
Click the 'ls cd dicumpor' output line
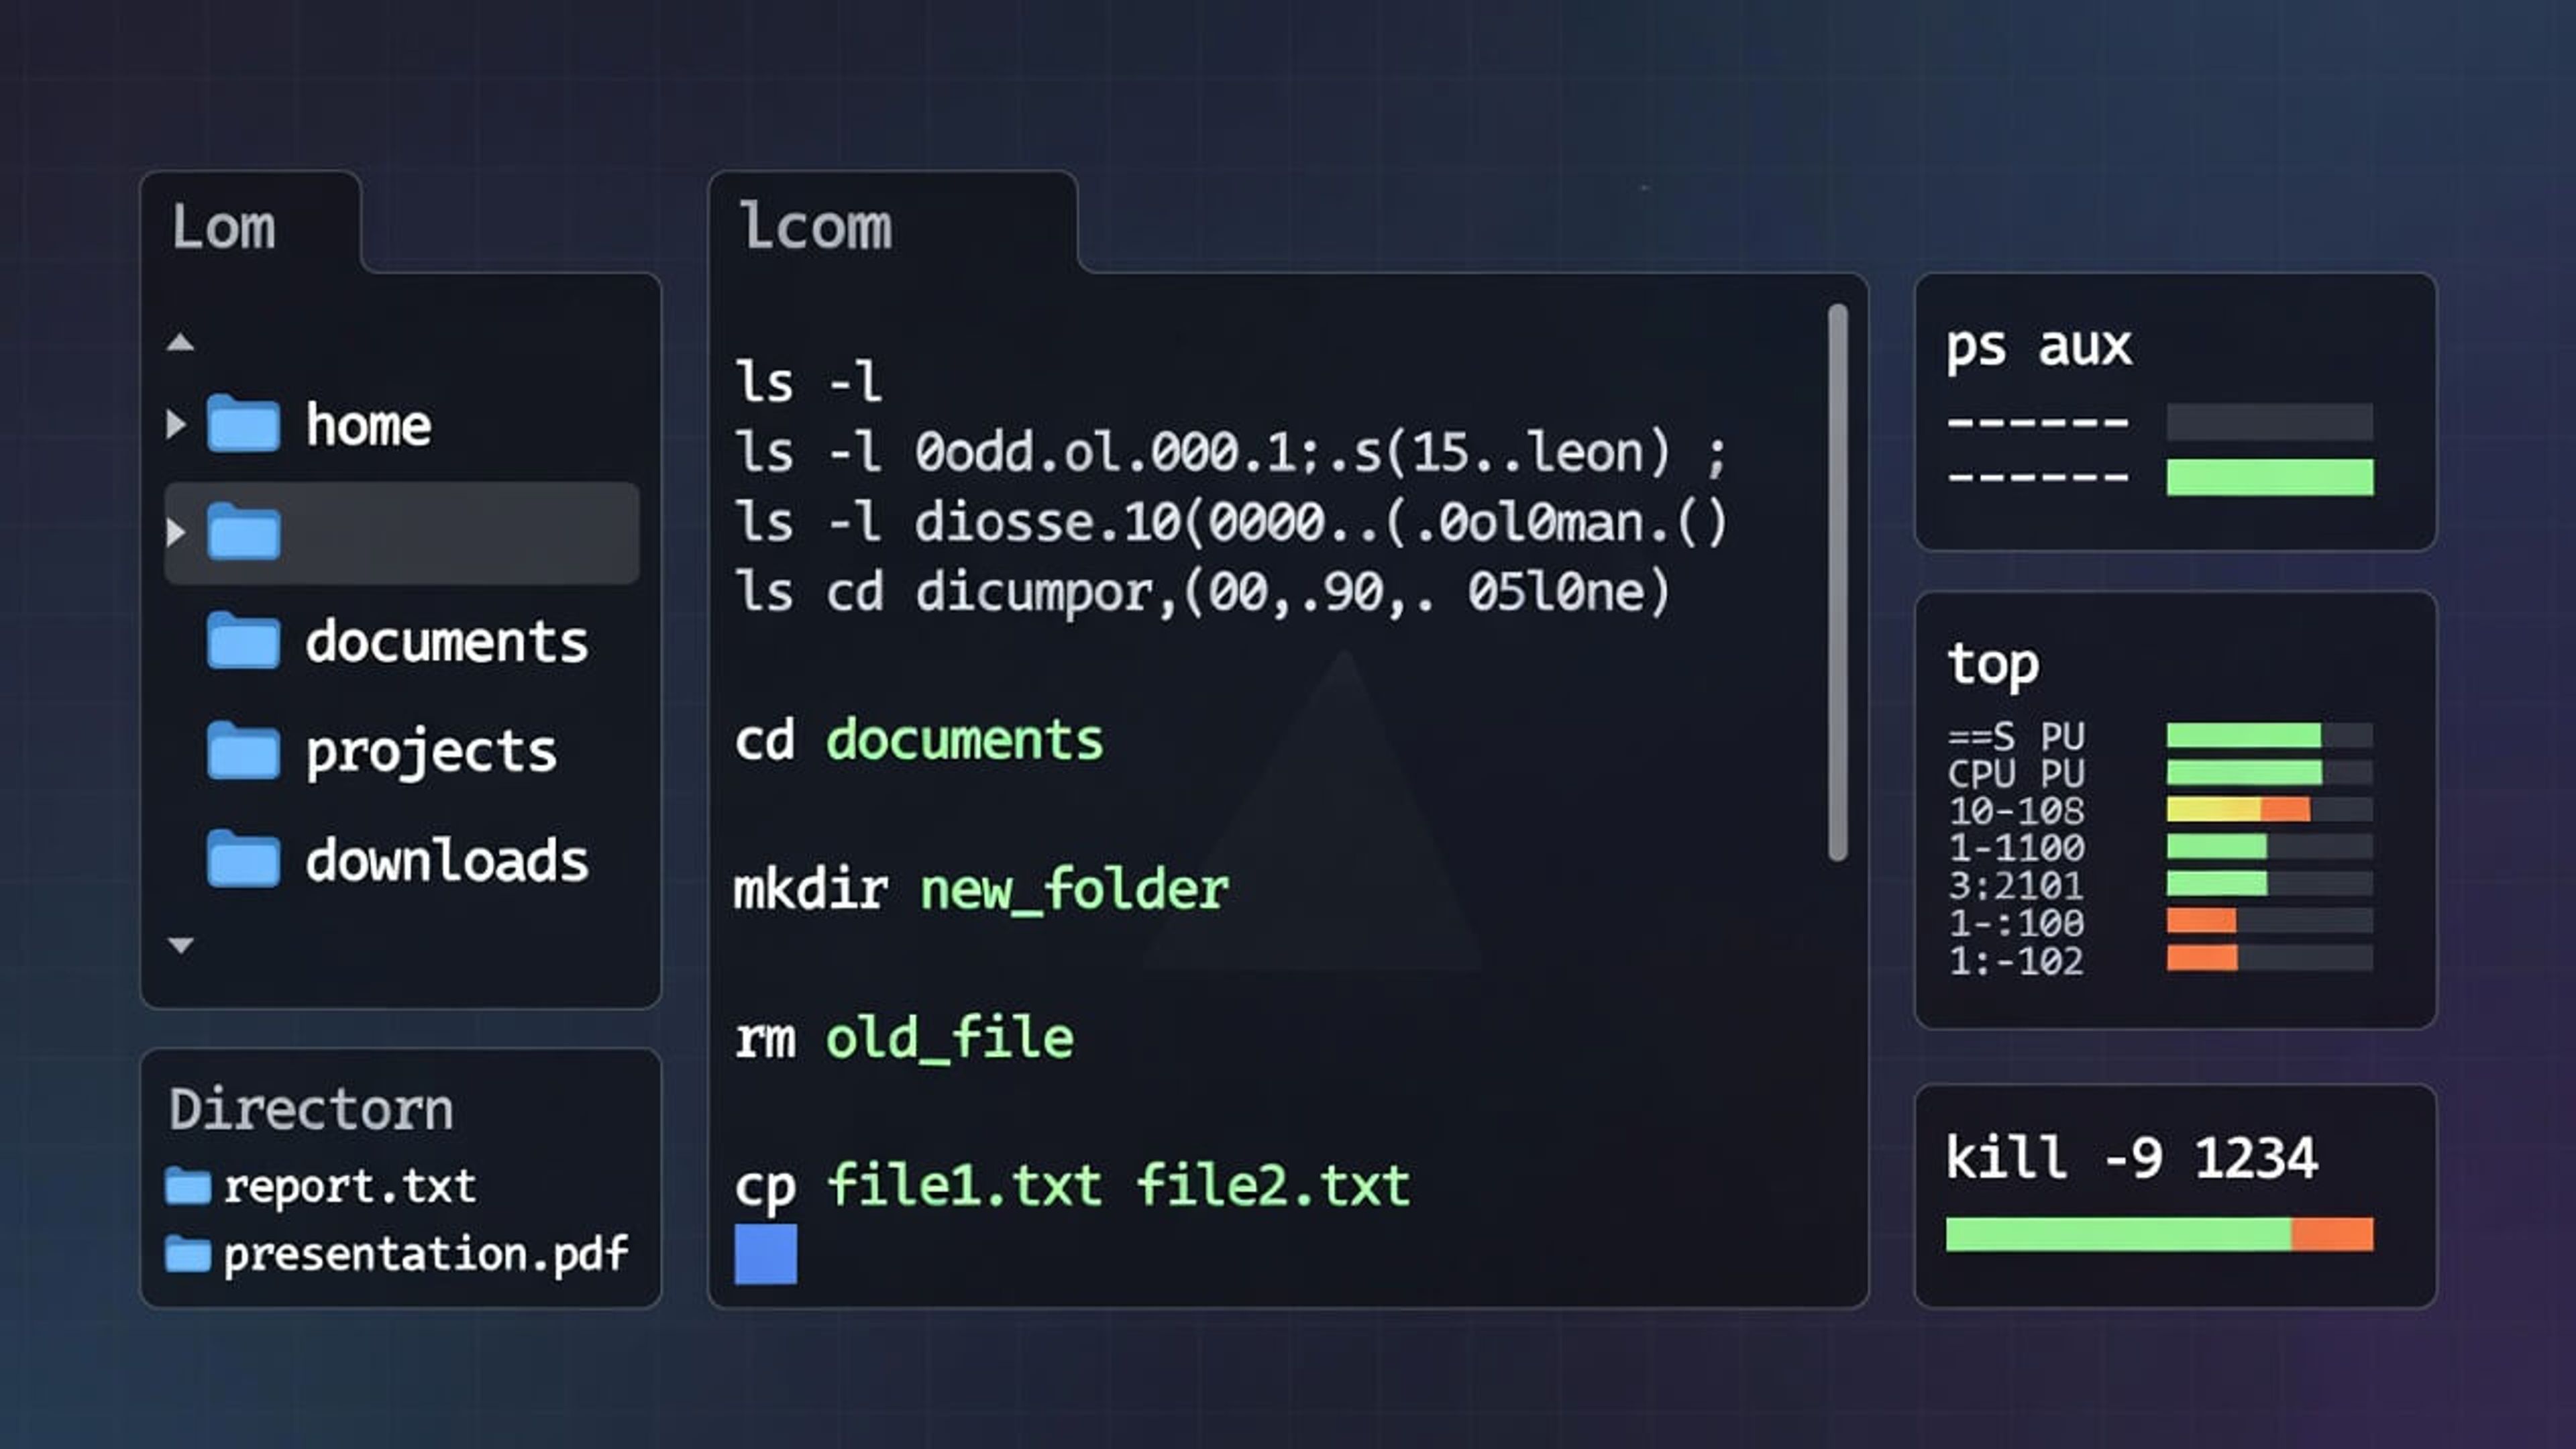tap(1203, 592)
